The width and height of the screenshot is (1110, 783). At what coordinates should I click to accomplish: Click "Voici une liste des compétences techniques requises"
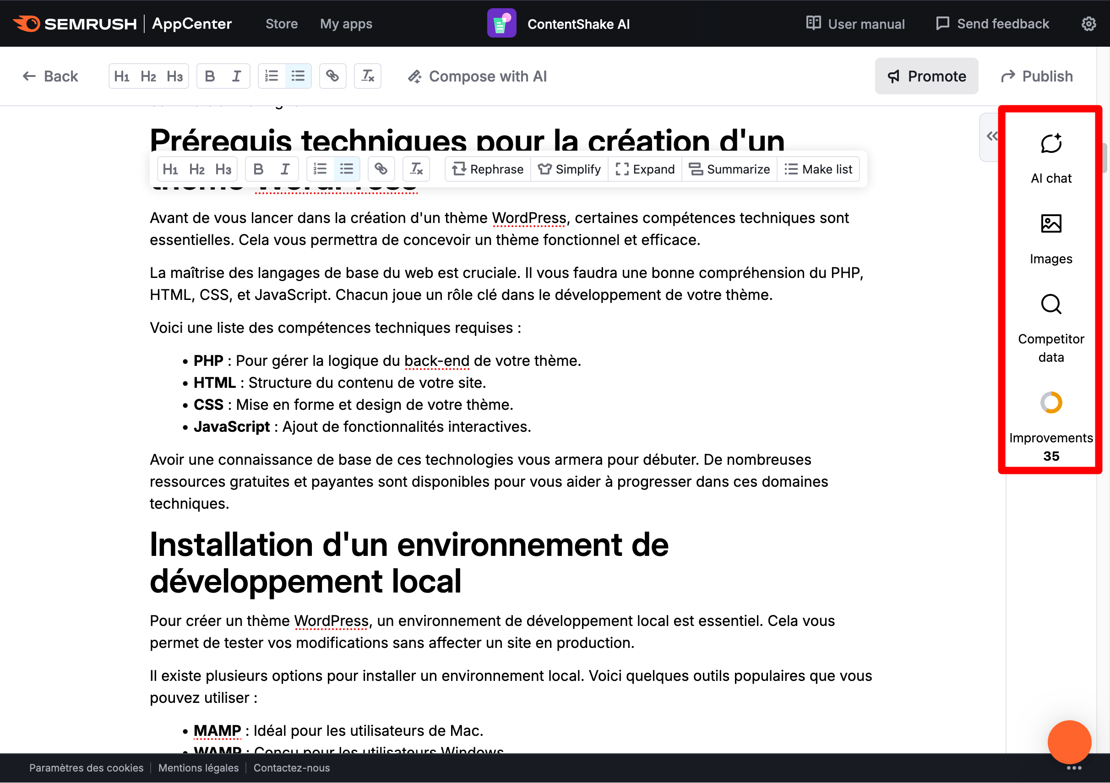336,328
